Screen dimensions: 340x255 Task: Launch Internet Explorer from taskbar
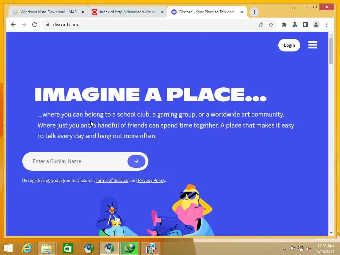[x=27, y=248]
